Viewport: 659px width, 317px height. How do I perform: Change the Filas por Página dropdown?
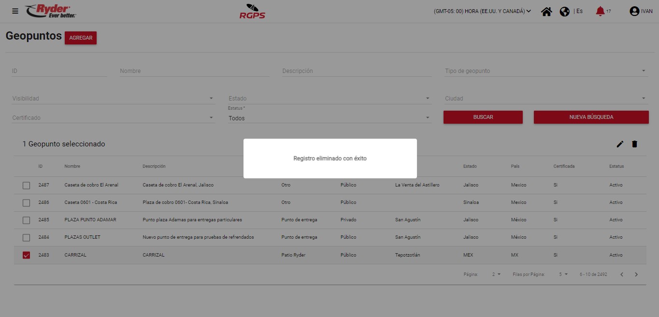563,274
